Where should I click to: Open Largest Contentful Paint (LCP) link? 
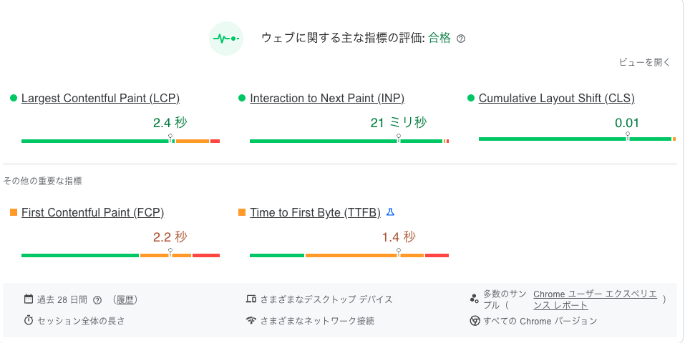click(100, 98)
